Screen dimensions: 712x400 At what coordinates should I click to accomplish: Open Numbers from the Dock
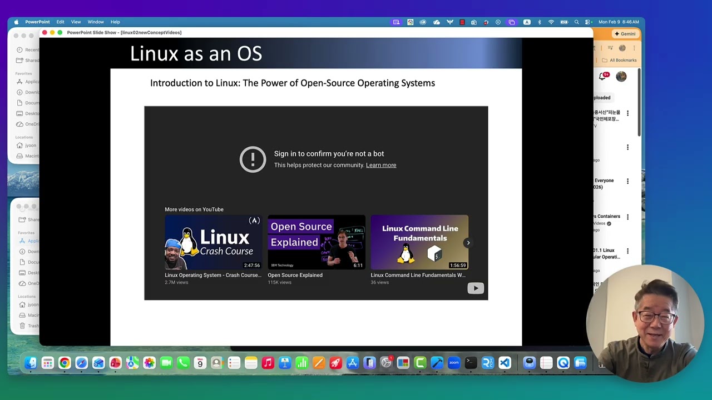point(301,363)
